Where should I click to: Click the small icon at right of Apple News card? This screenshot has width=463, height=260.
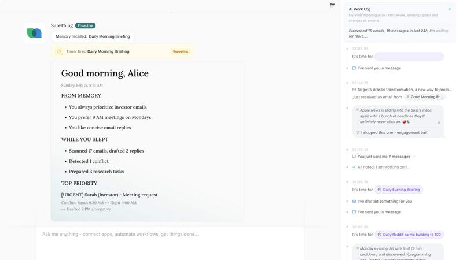[439, 122]
